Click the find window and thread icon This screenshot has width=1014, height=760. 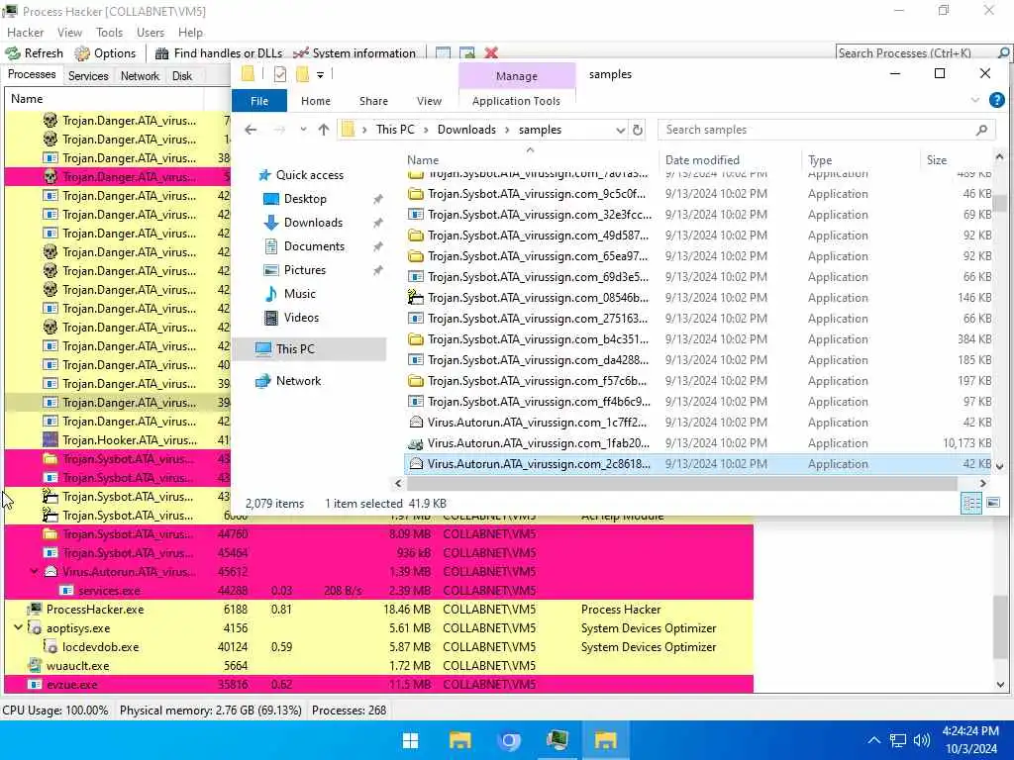tap(467, 53)
